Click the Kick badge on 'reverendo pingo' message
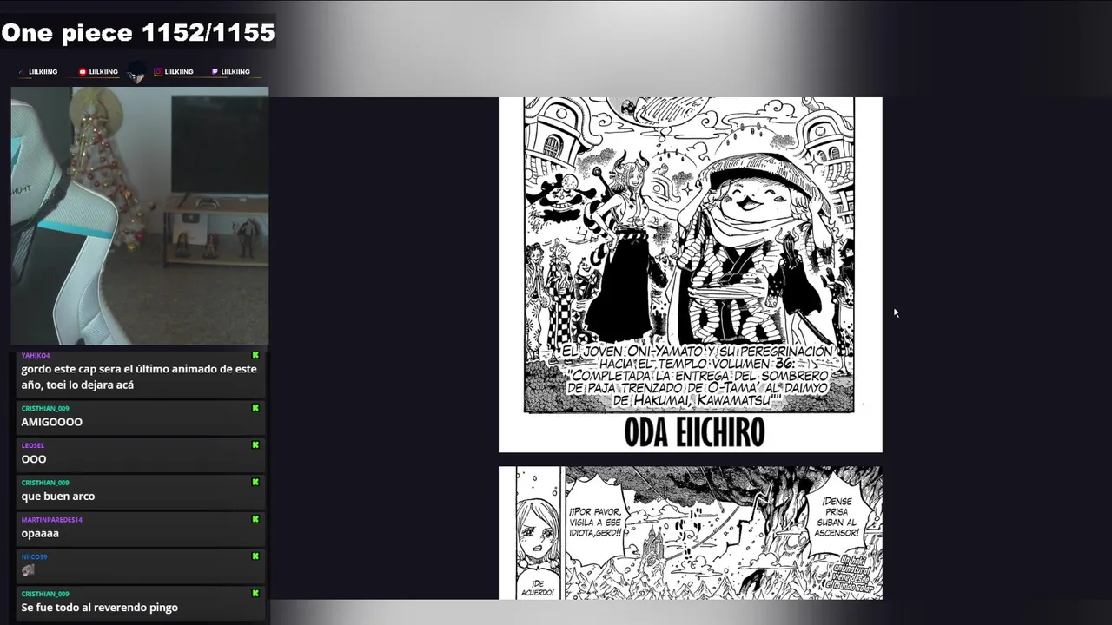Screen dimensions: 1112x625 pyautogui.click(x=255, y=594)
